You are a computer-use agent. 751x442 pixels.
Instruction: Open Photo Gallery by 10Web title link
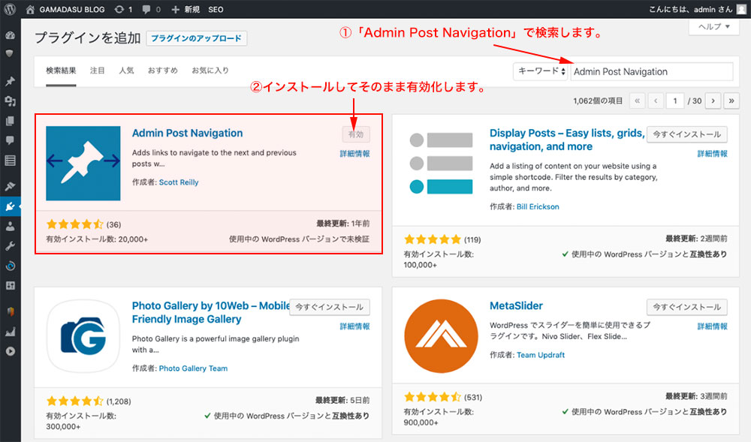coord(211,312)
